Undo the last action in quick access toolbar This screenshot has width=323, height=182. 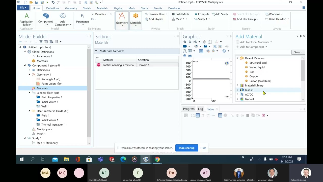[53, 2]
